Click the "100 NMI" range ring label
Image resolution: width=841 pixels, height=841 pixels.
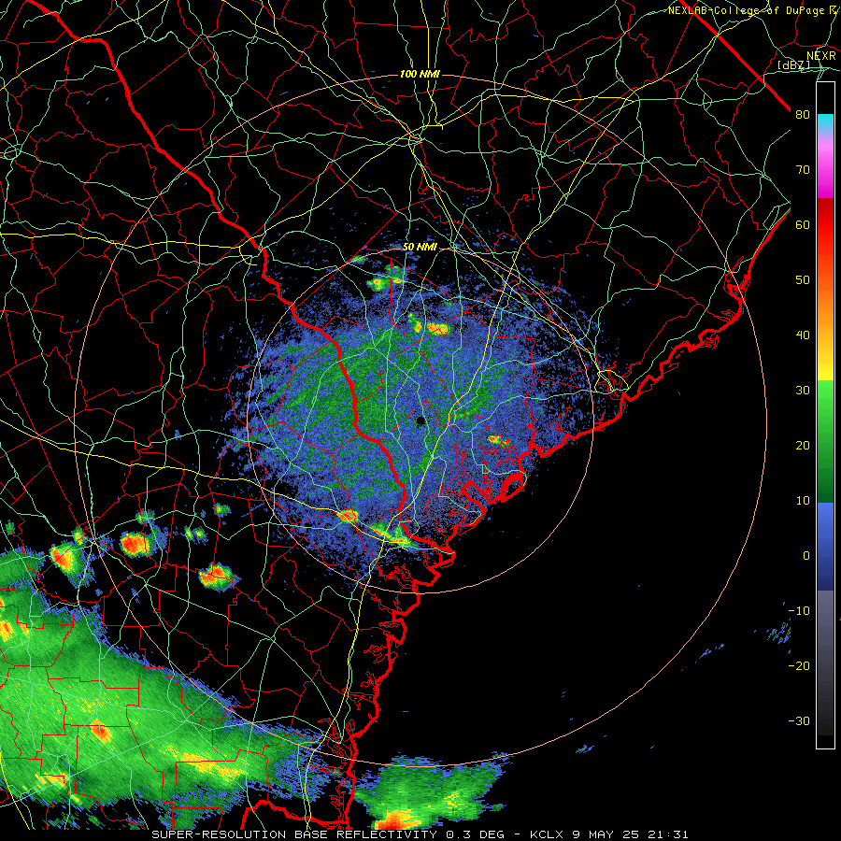click(x=420, y=74)
